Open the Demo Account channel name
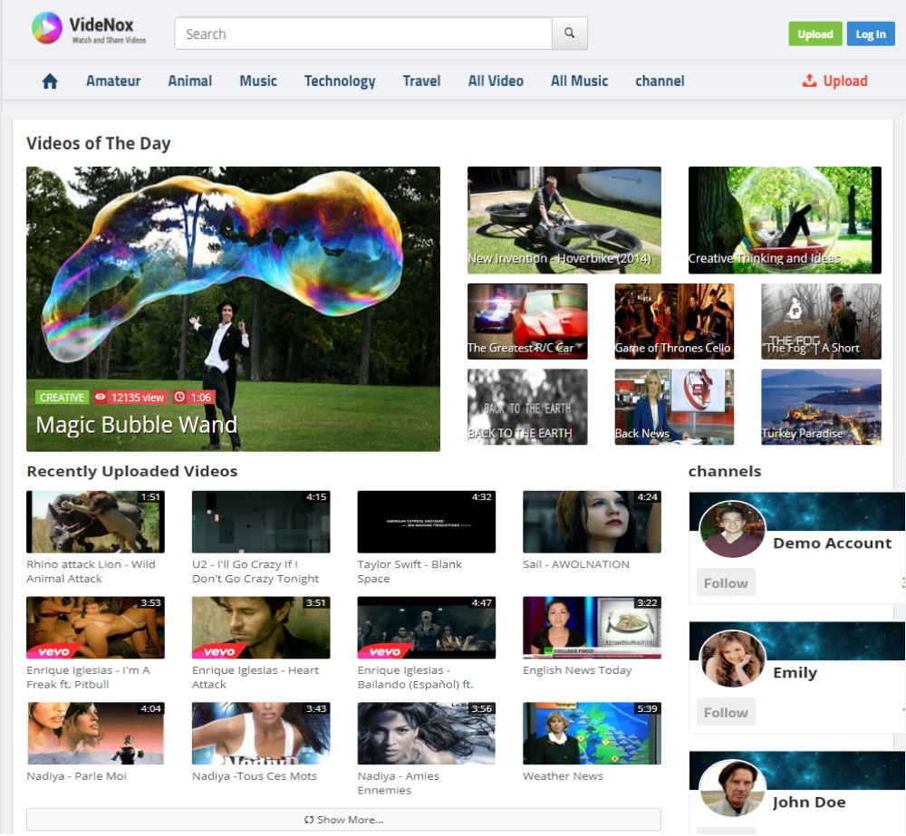The image size is (906, 836). point(832,543)
